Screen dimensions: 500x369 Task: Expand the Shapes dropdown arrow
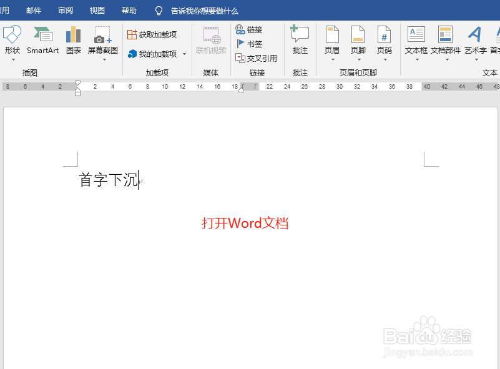(13, 60)
